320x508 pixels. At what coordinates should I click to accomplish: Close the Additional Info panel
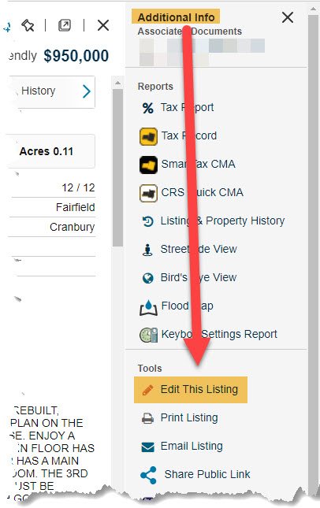[288, 17]
